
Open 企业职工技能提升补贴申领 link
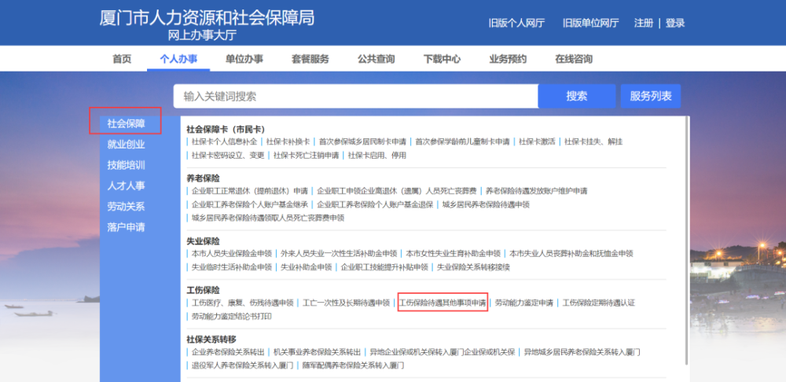[x=384, y=267]
